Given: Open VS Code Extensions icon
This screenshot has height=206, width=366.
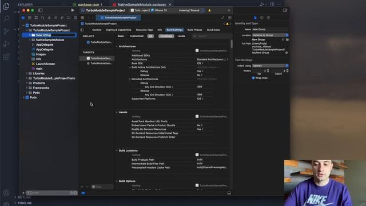Looking at the screenshot, I should [6, 57].
